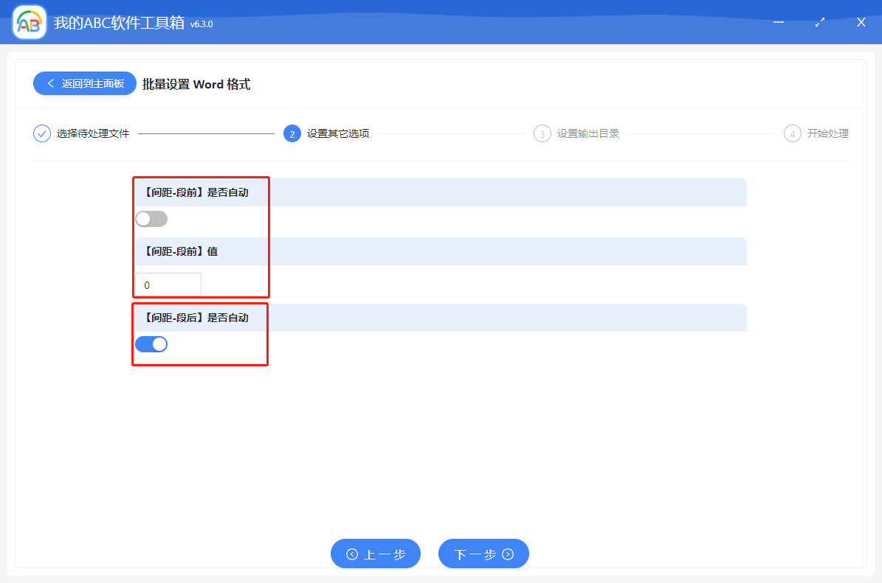882x583 pixels.
Task: Click the fullscreen expand icon in title bar
Action: click(x=819, y=22)
